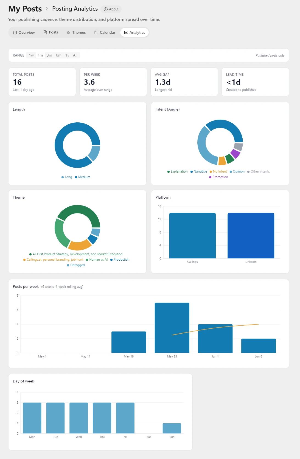
Task: Open the Calendar tab
Action: coord(105,32)
